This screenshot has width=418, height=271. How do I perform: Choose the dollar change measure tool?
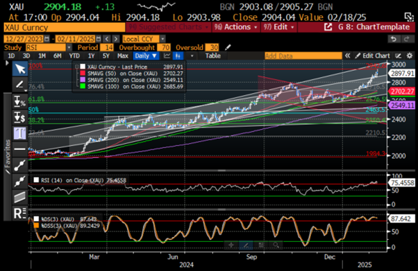pyautogui.click(x=20, y=117)
